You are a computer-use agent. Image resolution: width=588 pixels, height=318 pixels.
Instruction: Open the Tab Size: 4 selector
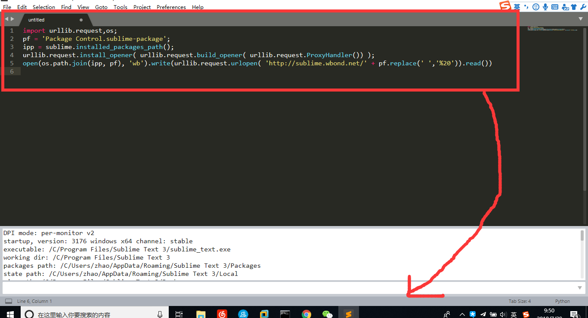(520, 301)
